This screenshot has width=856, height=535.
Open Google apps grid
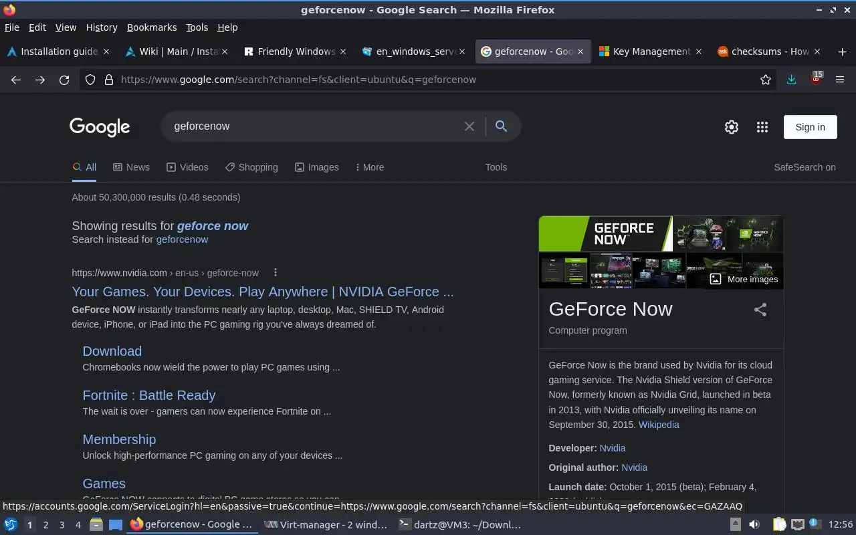pos(762,127)
